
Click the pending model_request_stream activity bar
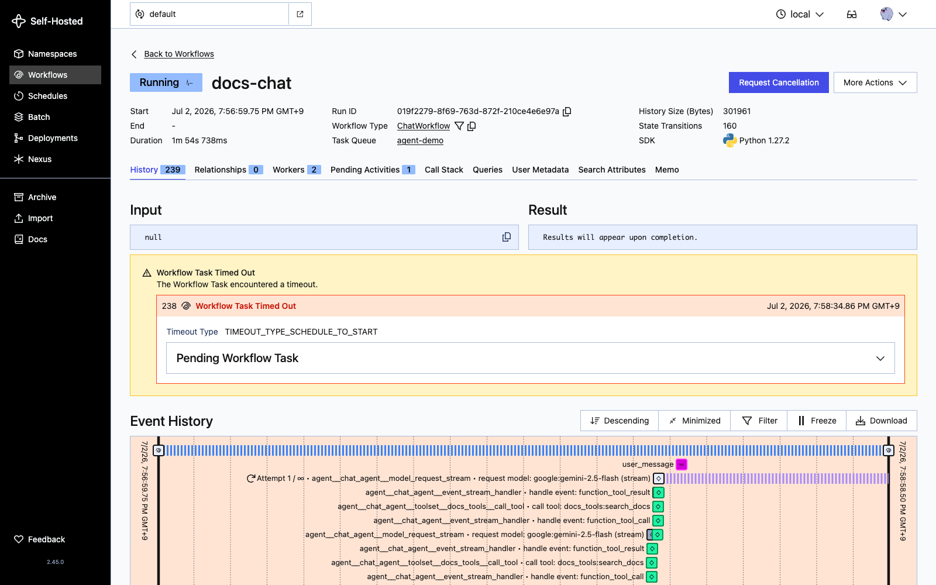(x=777, y=479)
